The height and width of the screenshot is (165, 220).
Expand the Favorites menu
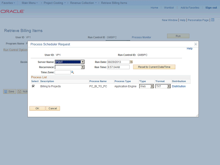pyautogui.click(x=8, y=3)
